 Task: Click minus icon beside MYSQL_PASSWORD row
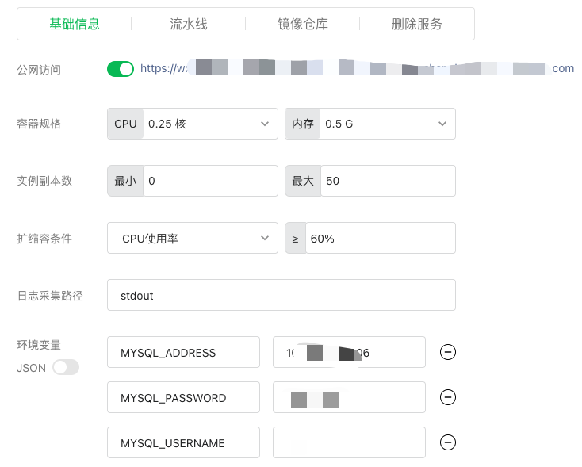point(448,398)
